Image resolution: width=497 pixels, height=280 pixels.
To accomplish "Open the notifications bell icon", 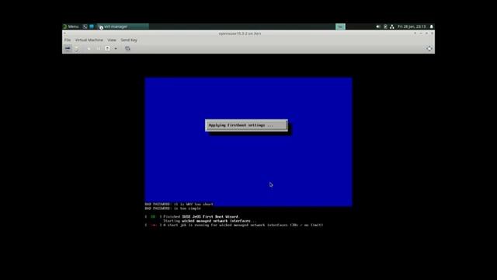I will pos(432,26).
